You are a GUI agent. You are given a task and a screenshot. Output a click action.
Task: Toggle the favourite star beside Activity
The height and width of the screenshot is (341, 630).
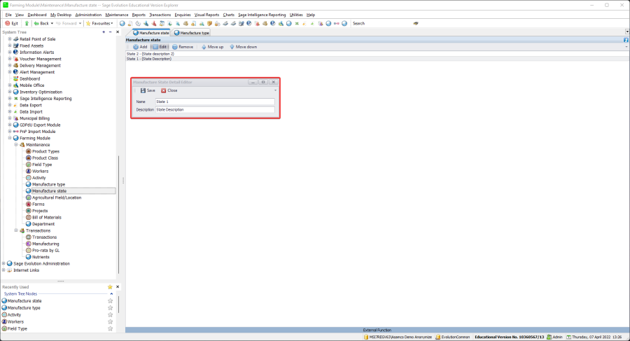(110, 315)
